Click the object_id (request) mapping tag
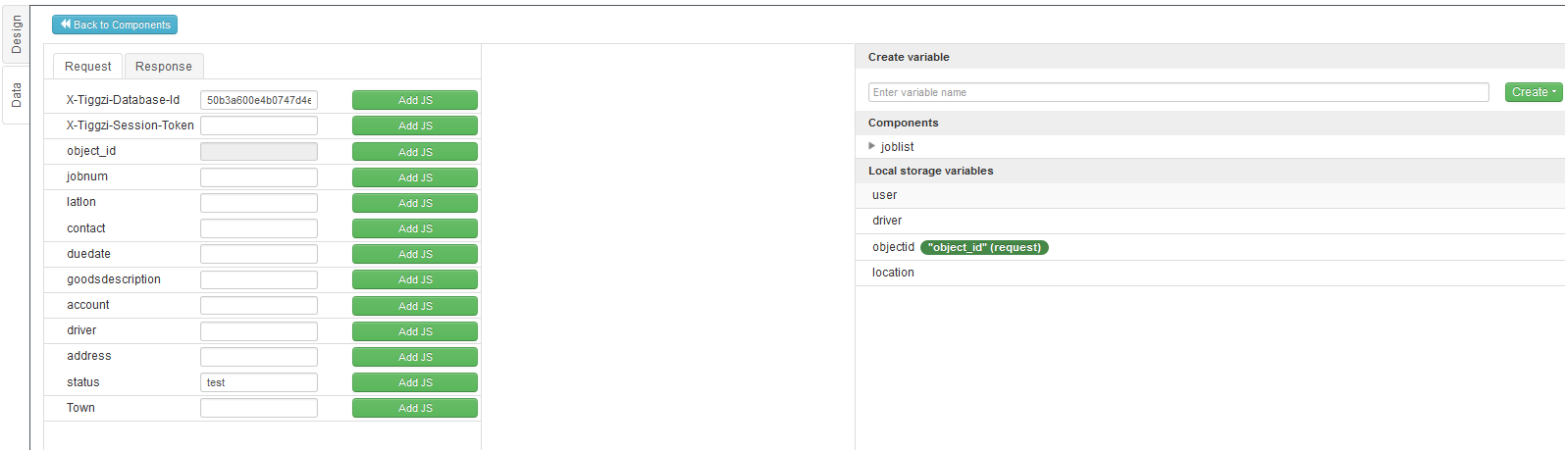This screenshot has height=450, width=1565. 984,247
